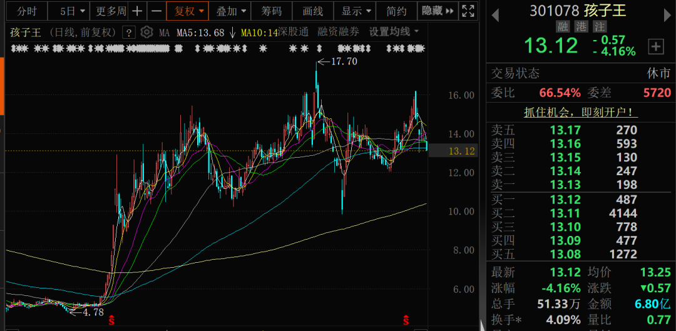Toggle the 港 tag under stock name
Screen dimensions: 676x331
[581, 26]
